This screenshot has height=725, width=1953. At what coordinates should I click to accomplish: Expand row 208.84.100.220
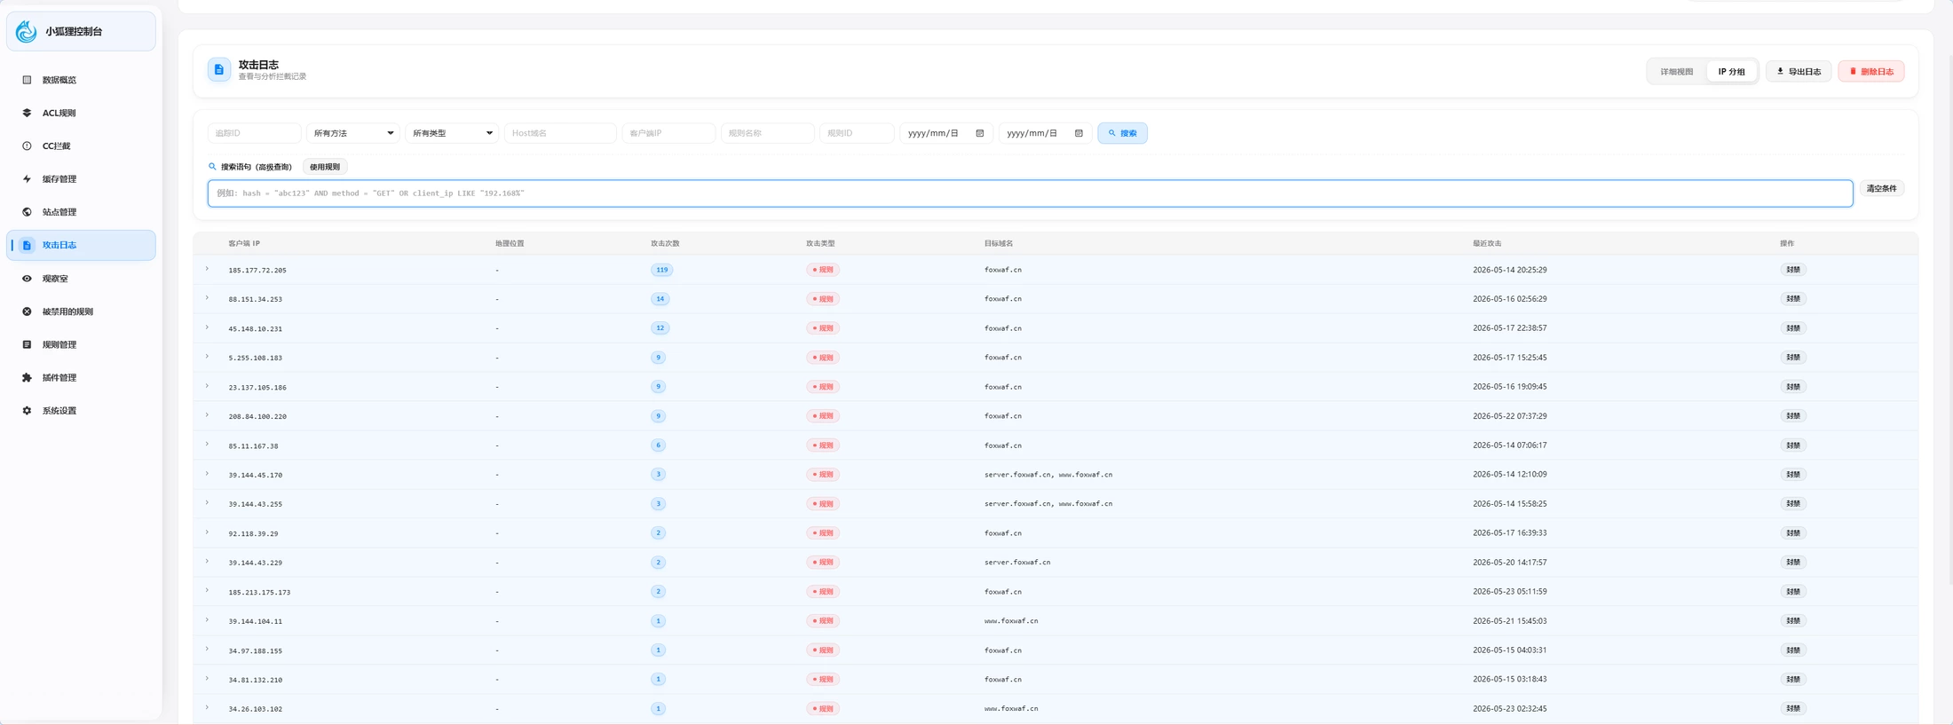pyautogui.click(x=207, y=415)
